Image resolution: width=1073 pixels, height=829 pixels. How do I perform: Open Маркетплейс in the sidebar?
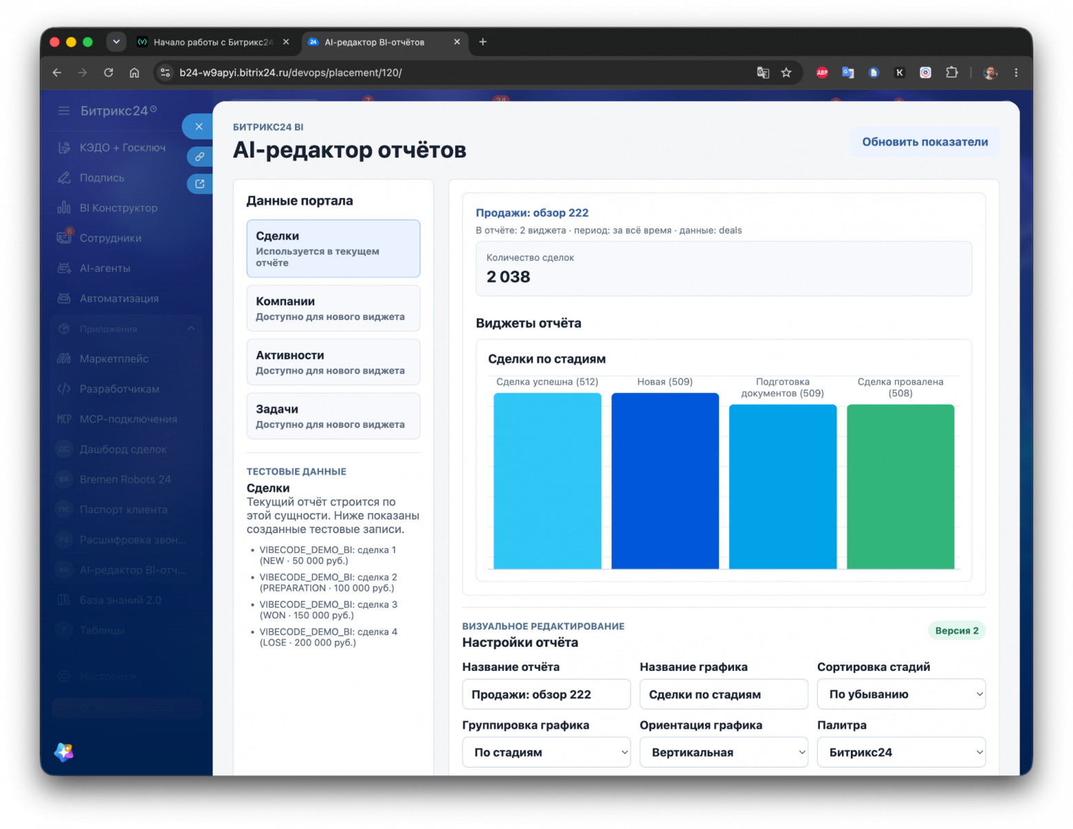point(113,358)
